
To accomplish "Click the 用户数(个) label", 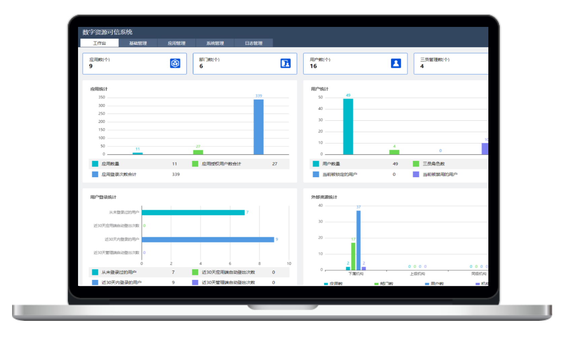I will (320, 60).
